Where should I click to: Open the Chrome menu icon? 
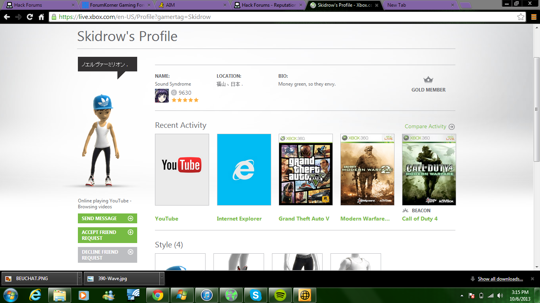534,17
